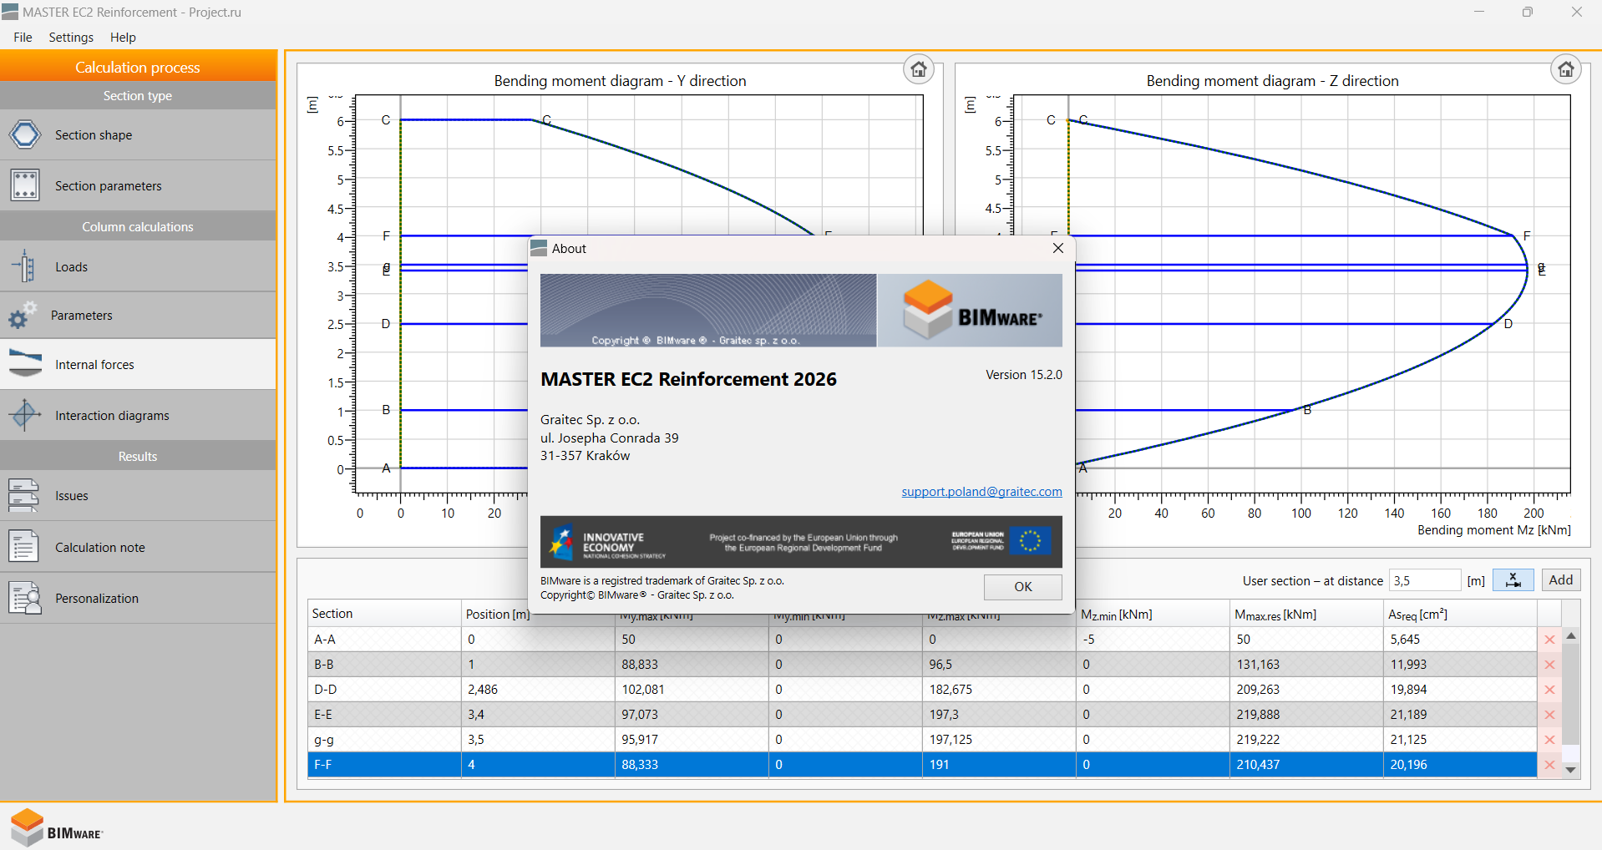Collapse the Section type group
Viewport: 1602px width, 850px height.
(x=136, y=95)
